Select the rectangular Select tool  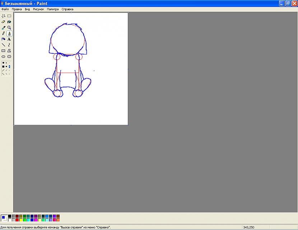(9, 16)
